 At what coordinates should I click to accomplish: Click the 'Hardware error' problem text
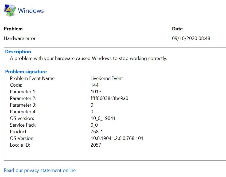pos(20,38)
